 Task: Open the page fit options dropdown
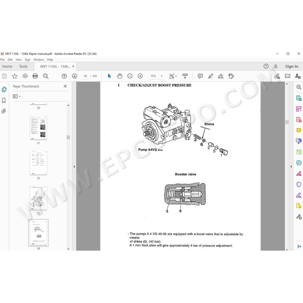[x=173, y=76]
